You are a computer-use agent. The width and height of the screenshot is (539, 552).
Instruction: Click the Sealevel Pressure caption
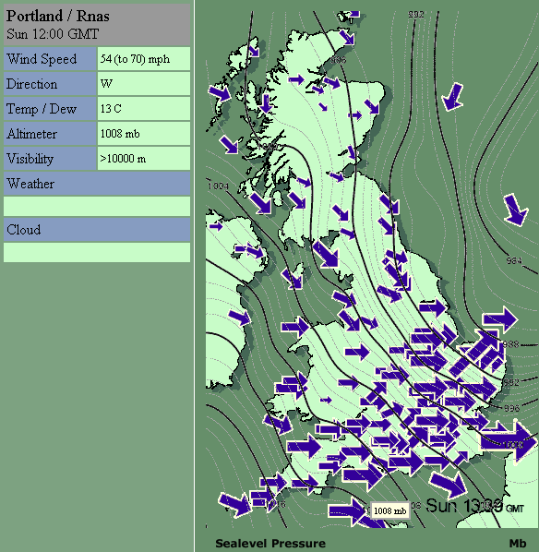pyautogui.click(x=270, y=543)
